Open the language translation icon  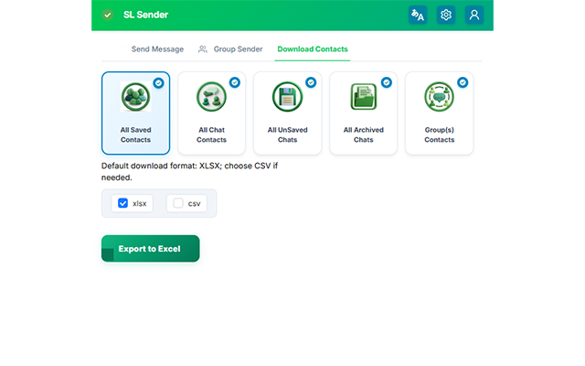(418, 15)
